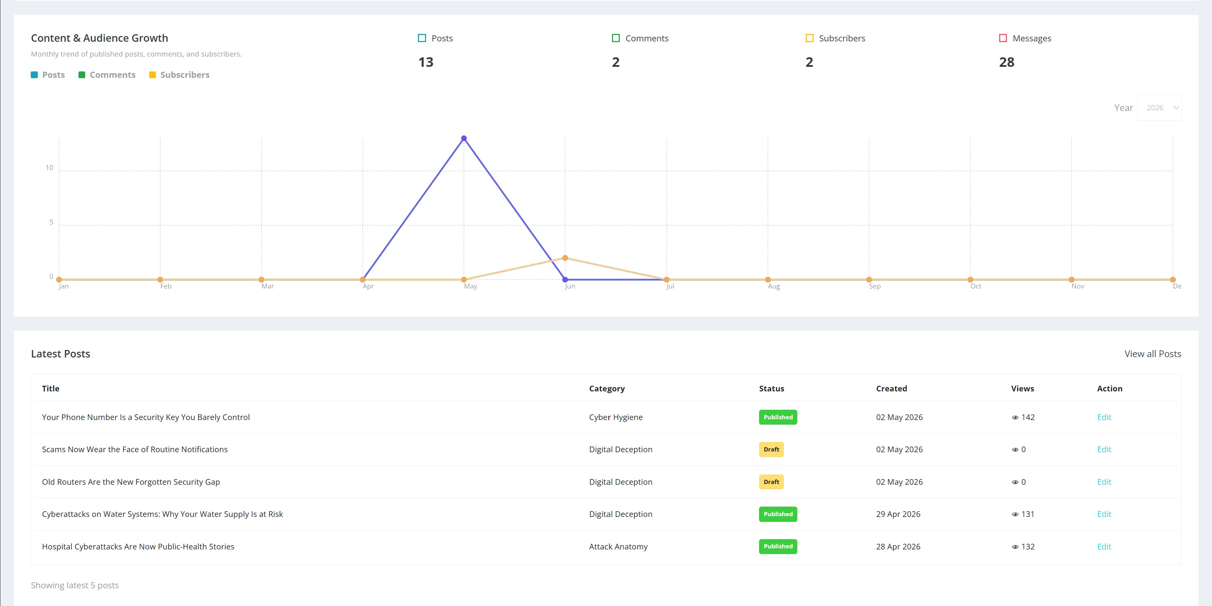Edit Old Routers Are the New Forgotten post

click(1104, 482)
